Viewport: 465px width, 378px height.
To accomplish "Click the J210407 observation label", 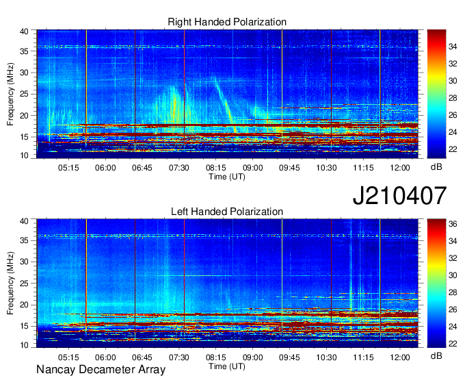I will pyautogui.click(x=399, y=196).
